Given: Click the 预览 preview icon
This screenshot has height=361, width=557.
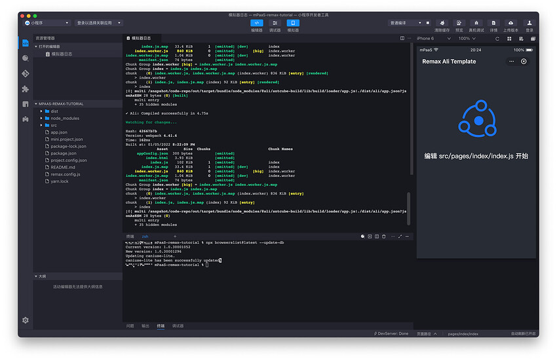Looking at the screenshot, I should (459, 23).
